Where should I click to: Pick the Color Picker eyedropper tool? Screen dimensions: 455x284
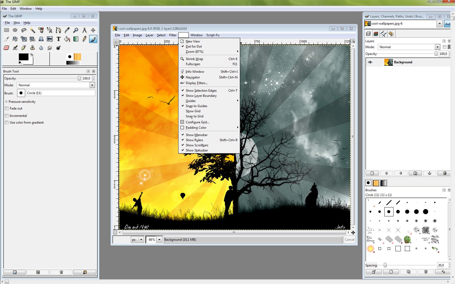[67, 30]
